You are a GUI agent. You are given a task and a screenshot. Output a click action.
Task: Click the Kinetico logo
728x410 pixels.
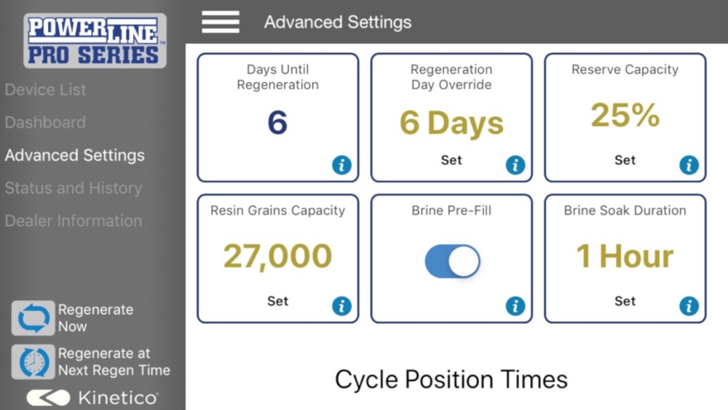[92, 398]
